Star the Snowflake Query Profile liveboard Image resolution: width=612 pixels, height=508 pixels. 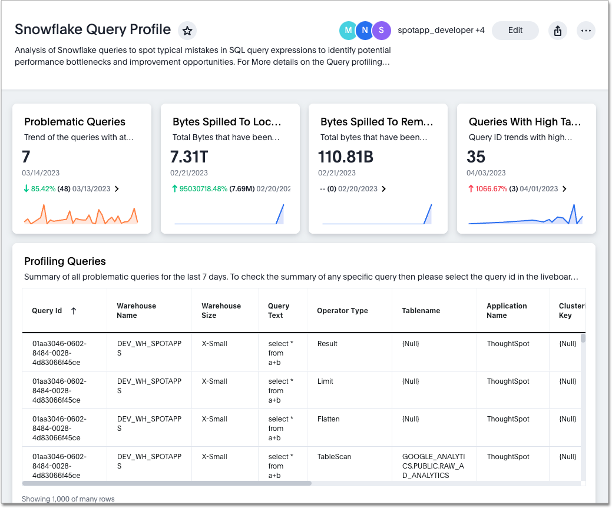point(187,30)
